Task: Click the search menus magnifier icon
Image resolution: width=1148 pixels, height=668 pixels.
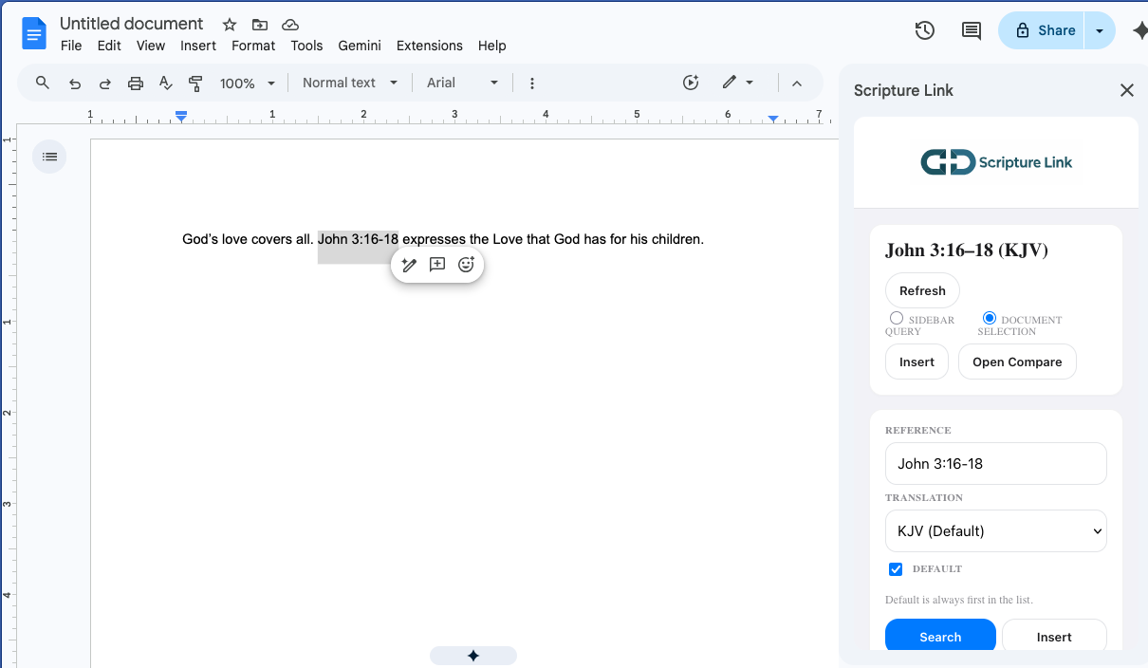Action: click(x=43, y=83)
